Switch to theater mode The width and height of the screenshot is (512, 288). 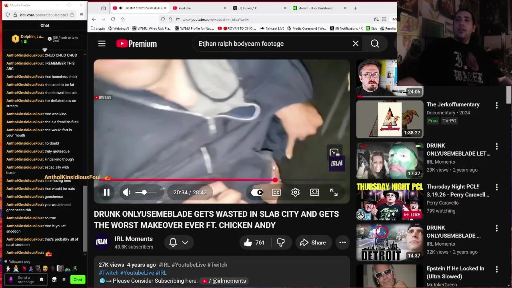(315, 192)
